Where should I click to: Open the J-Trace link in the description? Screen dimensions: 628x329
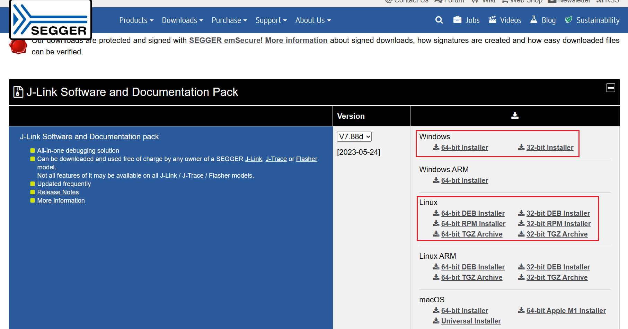coord(276,159)
